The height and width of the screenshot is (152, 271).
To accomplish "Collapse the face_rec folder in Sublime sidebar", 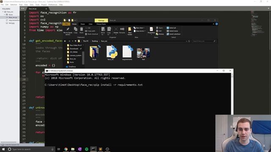I will point(3,12).
